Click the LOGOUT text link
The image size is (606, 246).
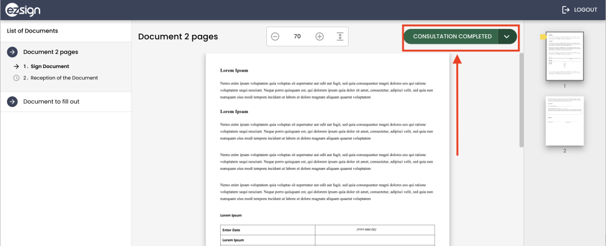click(x=585, y=10)
